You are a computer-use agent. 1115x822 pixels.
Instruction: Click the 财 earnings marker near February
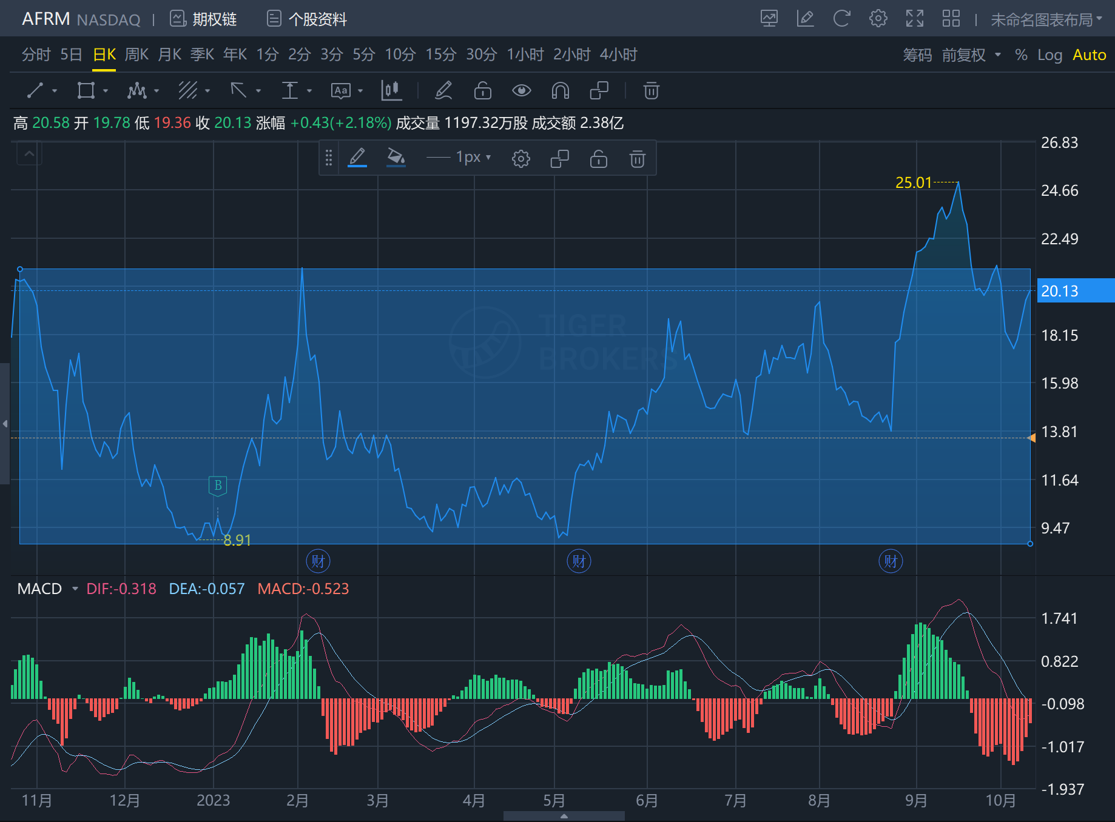318,561
